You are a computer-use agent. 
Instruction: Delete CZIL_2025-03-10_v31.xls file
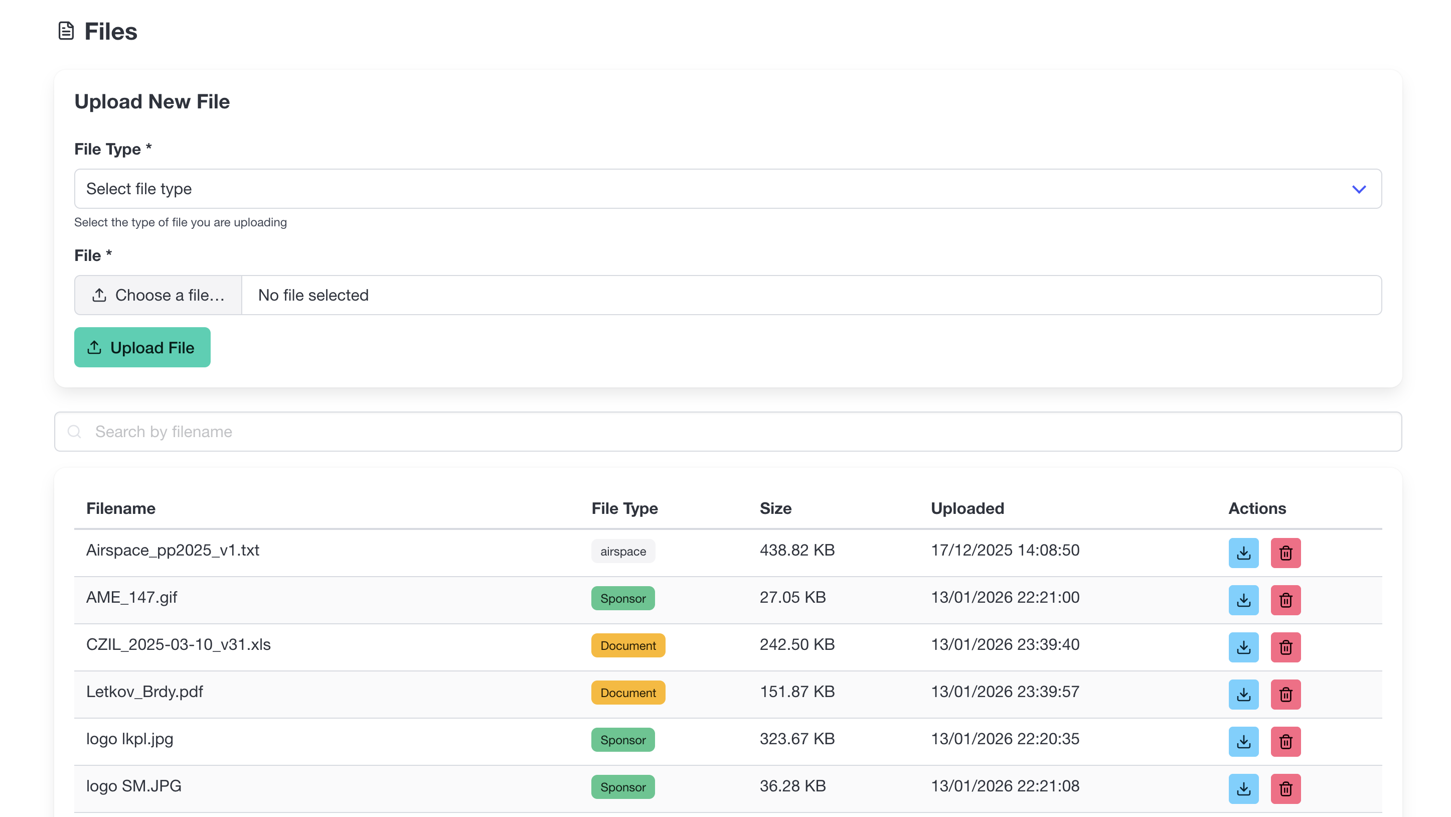tap(1285, 647)
